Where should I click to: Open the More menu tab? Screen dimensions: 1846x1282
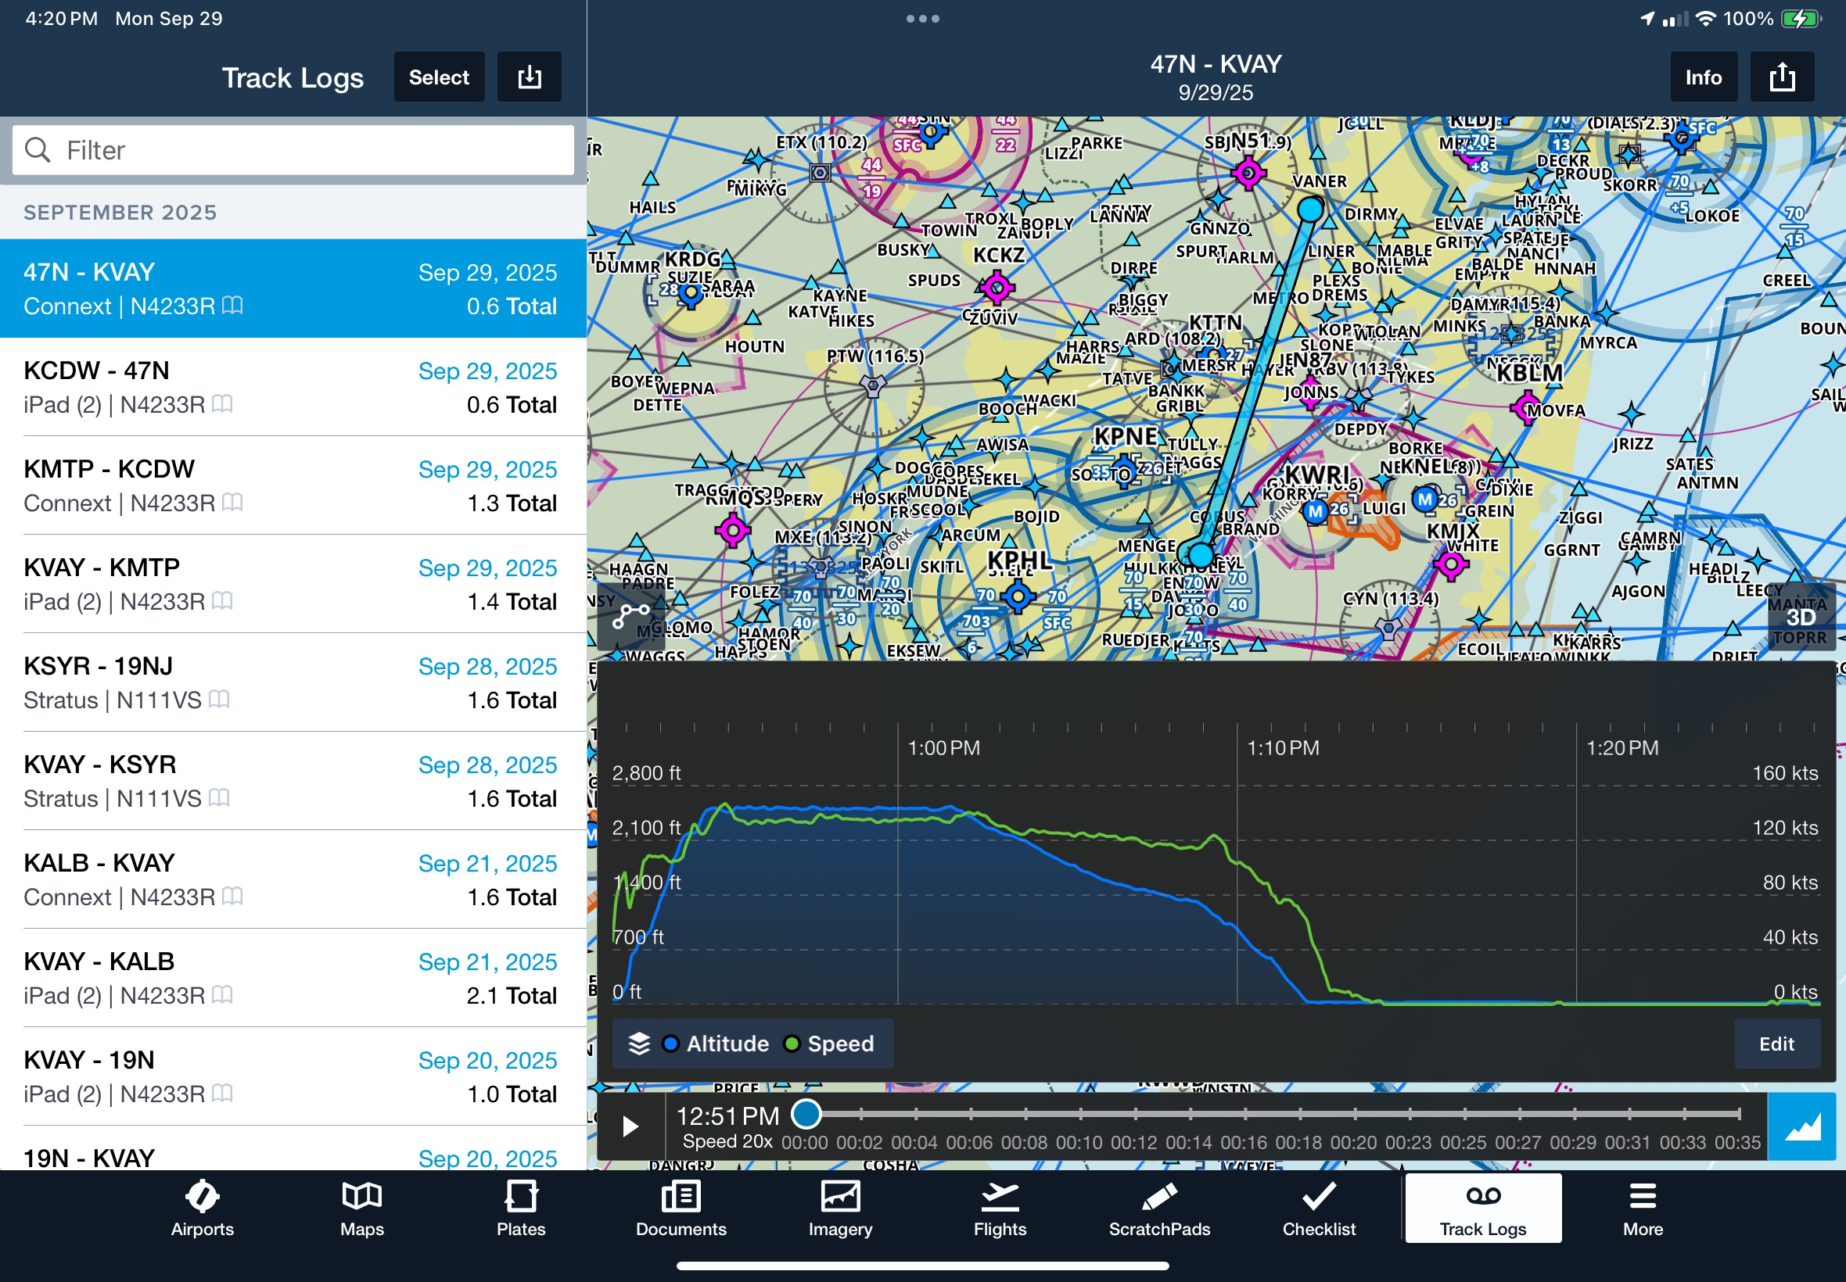pyautogui.click(x=1642, y=1209)
